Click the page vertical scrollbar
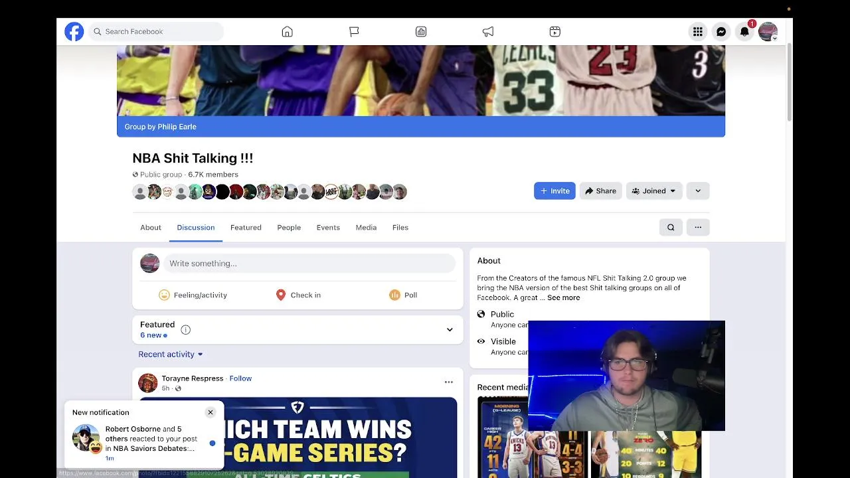This screenshot has height=478, width=850. click(789, 83)
